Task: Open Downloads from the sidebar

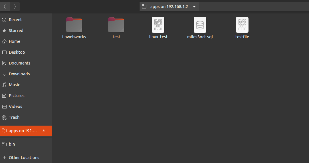Action: (x=19, y=74)
